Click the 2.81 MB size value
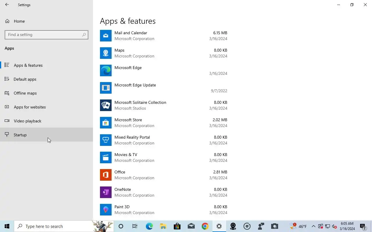 click(x=220, y=172)
